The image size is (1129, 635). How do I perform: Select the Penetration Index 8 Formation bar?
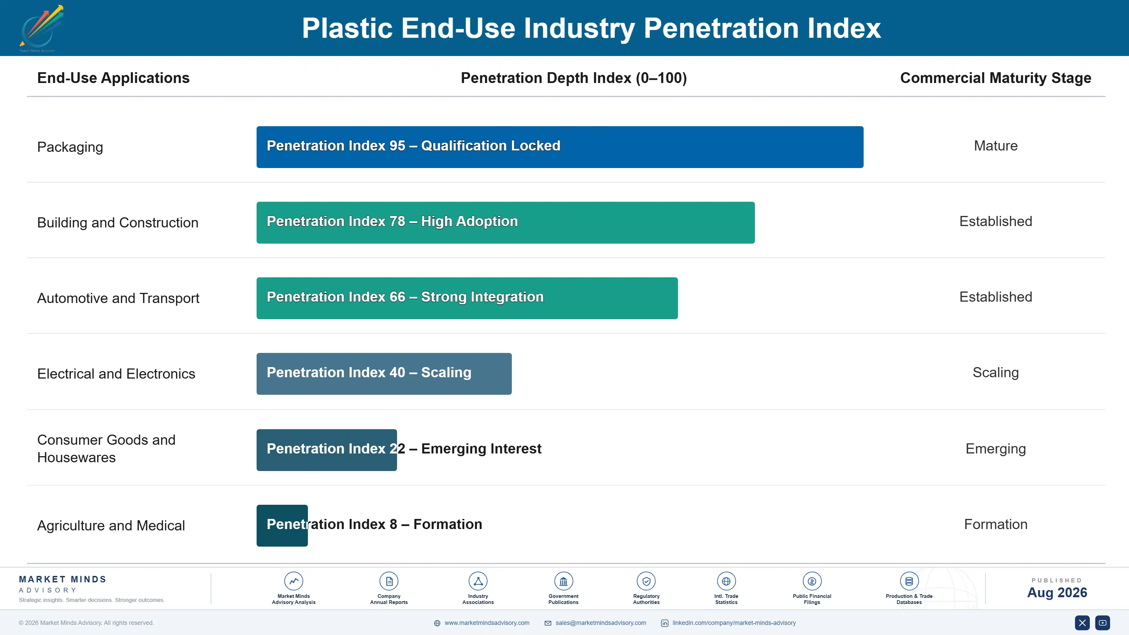tap(282, 526)
